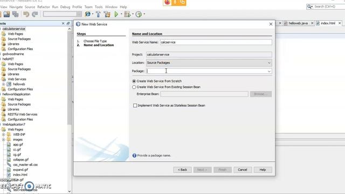
Task: Click into the Package text field
Action: click(x=206, y=71)
